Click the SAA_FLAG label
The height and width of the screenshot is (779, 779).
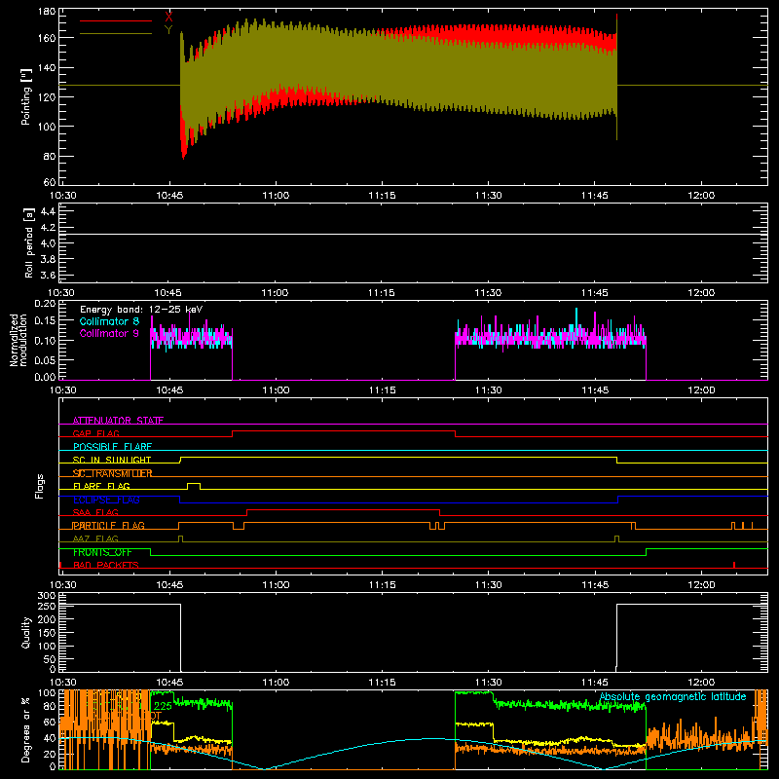coord(95,512)
